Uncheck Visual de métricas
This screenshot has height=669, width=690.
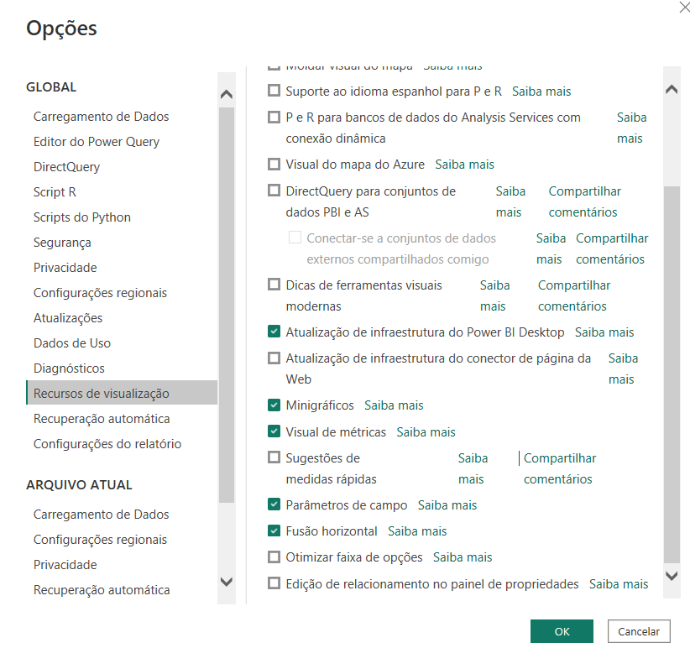click(274, 431)
